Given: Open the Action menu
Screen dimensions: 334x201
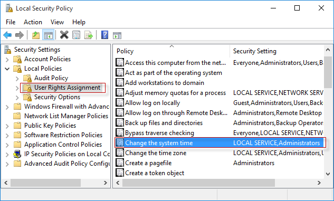Looking at the screenshot, I should click(33, 22).
